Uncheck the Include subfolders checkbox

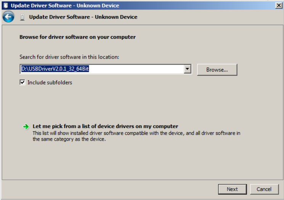(x=22, y=83)
